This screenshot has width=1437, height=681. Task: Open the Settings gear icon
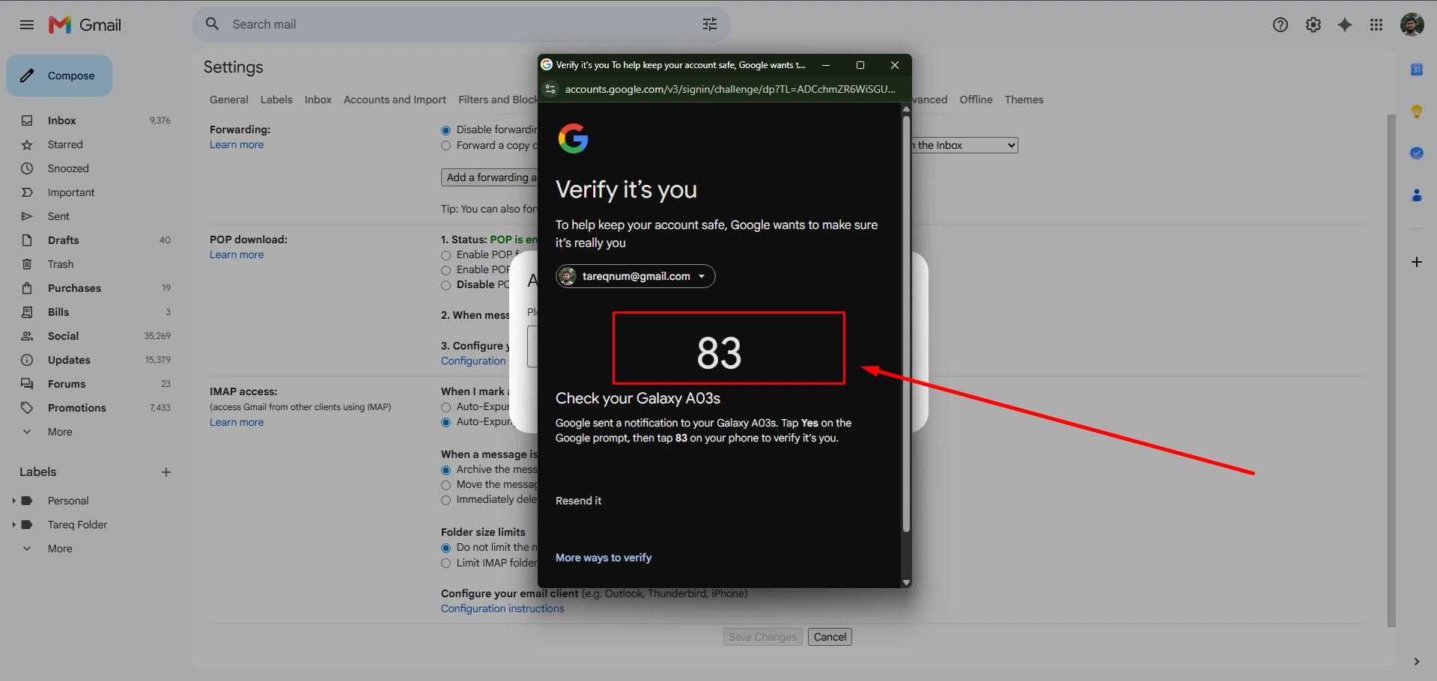click(x=1313, y=25)
